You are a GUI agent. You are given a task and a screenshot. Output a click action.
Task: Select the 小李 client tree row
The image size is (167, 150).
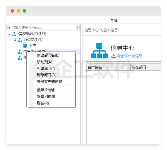point(33,46)
